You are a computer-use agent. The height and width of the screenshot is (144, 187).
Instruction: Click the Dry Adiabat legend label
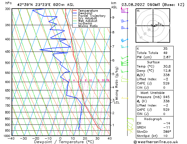click(x=87, y=18)
